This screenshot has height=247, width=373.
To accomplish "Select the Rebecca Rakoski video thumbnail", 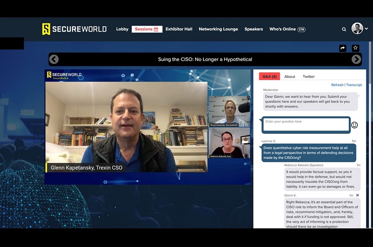I will tap(229, 143).
